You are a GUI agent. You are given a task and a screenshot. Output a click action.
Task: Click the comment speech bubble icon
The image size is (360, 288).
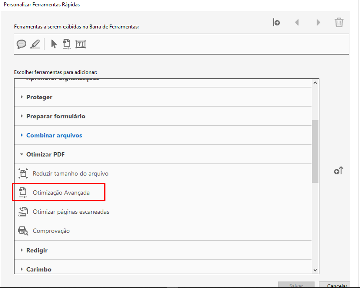[x=21, y=44]
